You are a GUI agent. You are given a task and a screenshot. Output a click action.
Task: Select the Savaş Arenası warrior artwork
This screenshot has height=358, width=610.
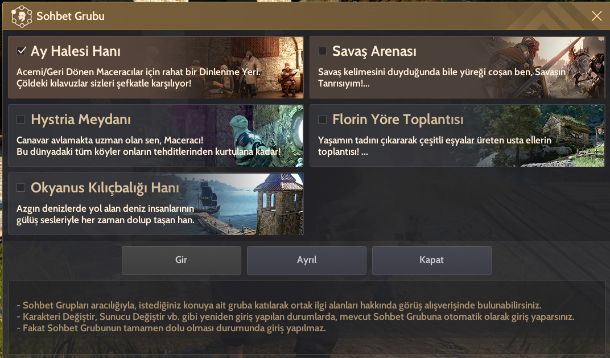(x=545, y=67)
